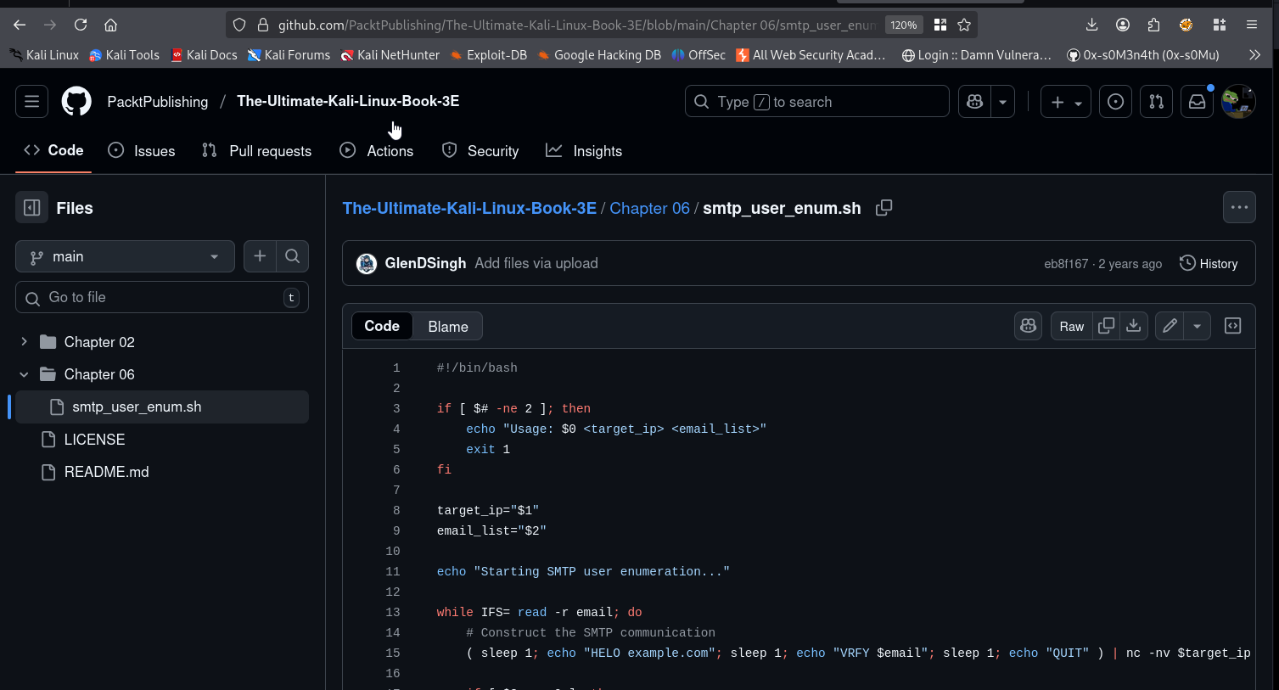Copy raw file contents icon

click(1106, 326)
